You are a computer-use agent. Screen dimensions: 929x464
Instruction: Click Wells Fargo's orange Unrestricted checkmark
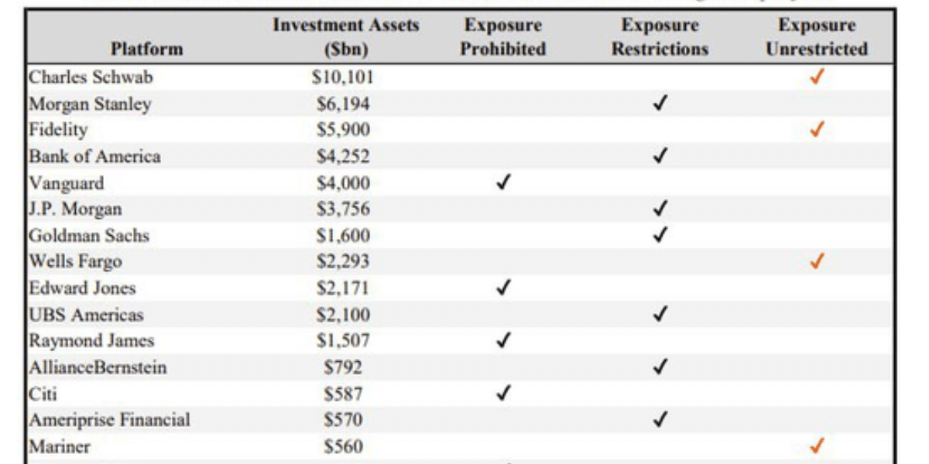(817, 262)
